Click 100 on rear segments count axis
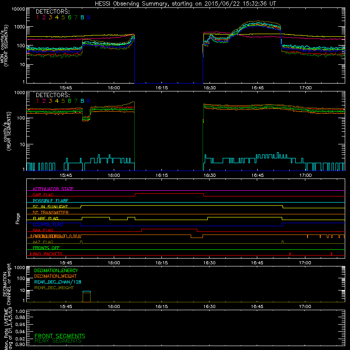Screen dimensions: 350x350 pyautogui.click(x=21, y=118)
